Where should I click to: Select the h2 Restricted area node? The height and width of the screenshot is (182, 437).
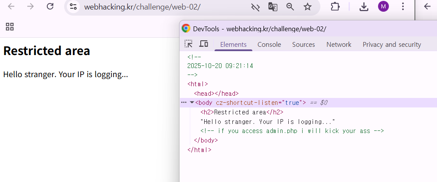[241, 112]
